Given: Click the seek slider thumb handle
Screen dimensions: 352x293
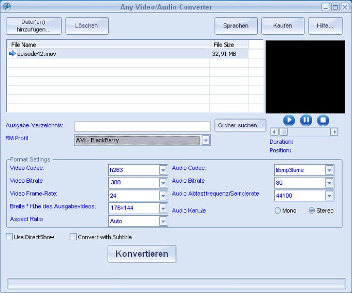Looking at the screenshot, I should tap(284, 132).
